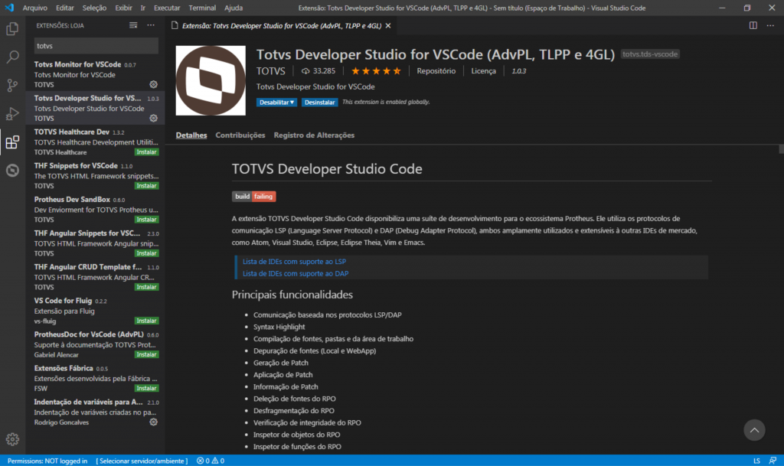The width and height of the screenshot is (784, 466).
Task: Open errors and warnings counter
Action: coord(211,461)
